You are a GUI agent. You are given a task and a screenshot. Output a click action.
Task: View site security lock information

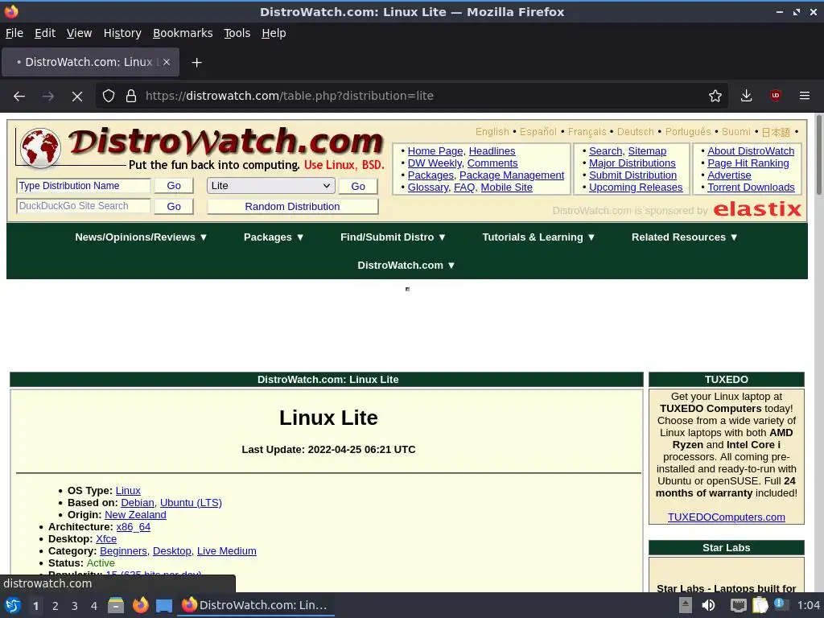(x=131, y=97)
